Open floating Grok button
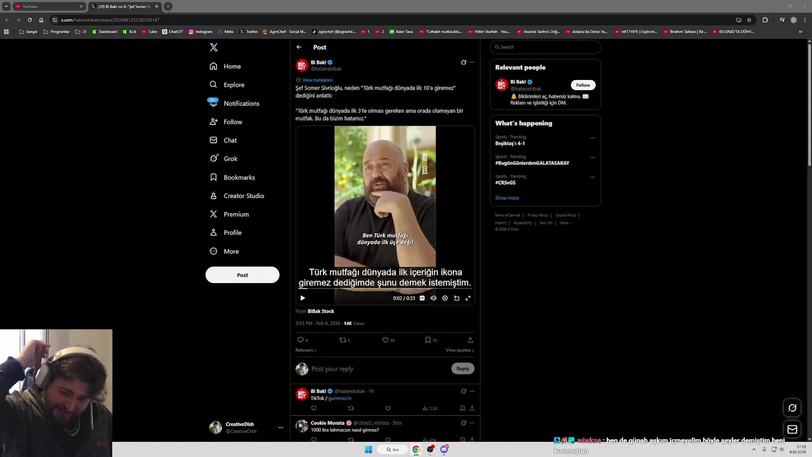Screen dimensions: 812x457 tap(792, 407)
